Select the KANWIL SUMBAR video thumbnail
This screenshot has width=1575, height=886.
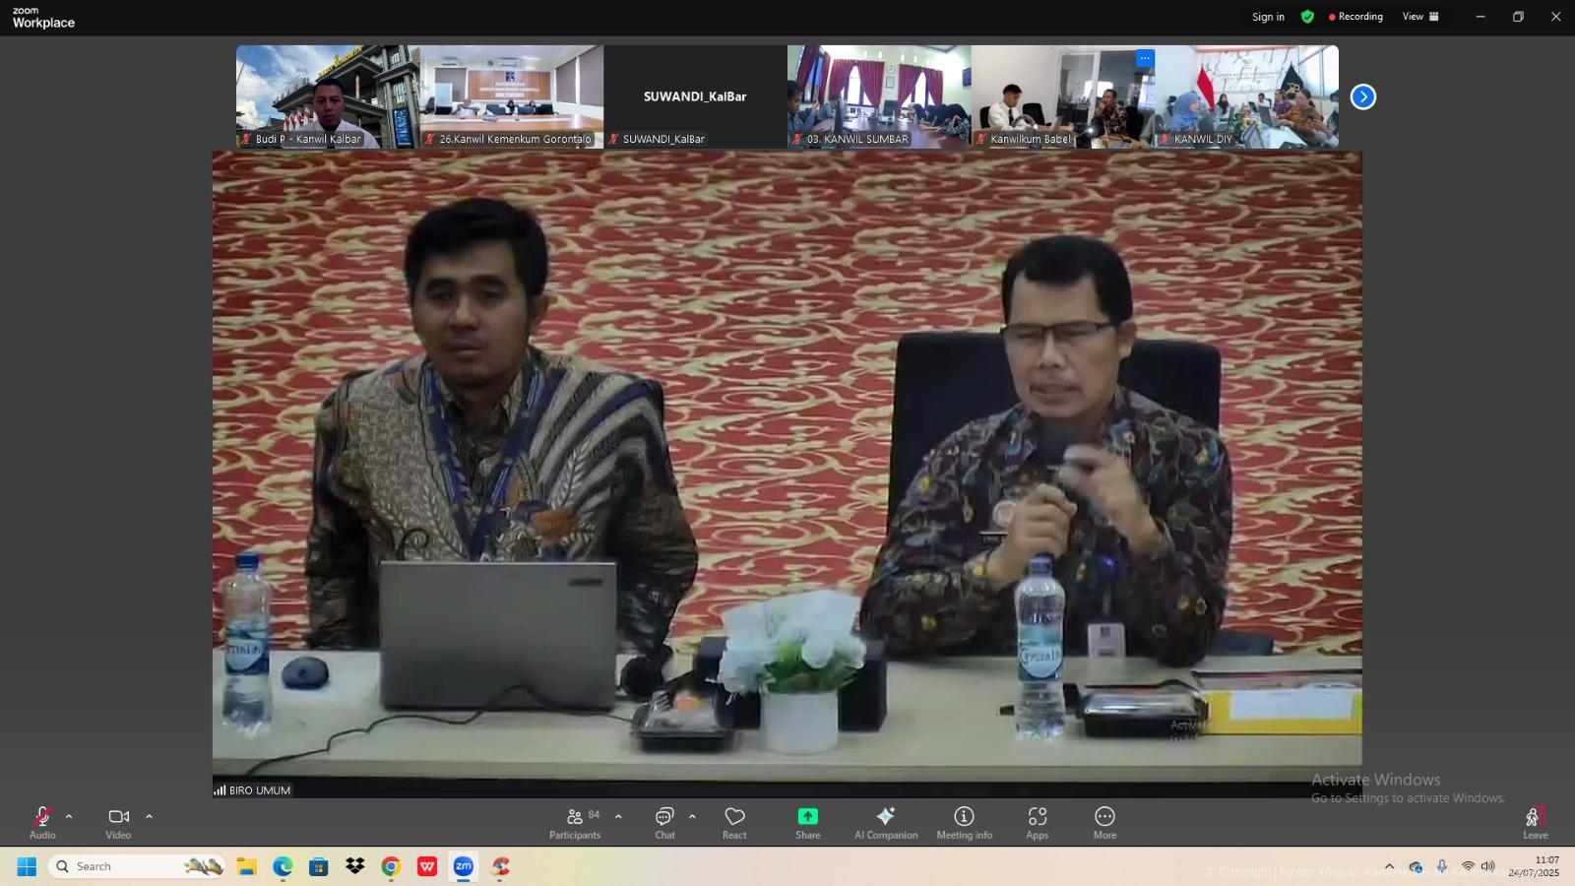[878, 96]
